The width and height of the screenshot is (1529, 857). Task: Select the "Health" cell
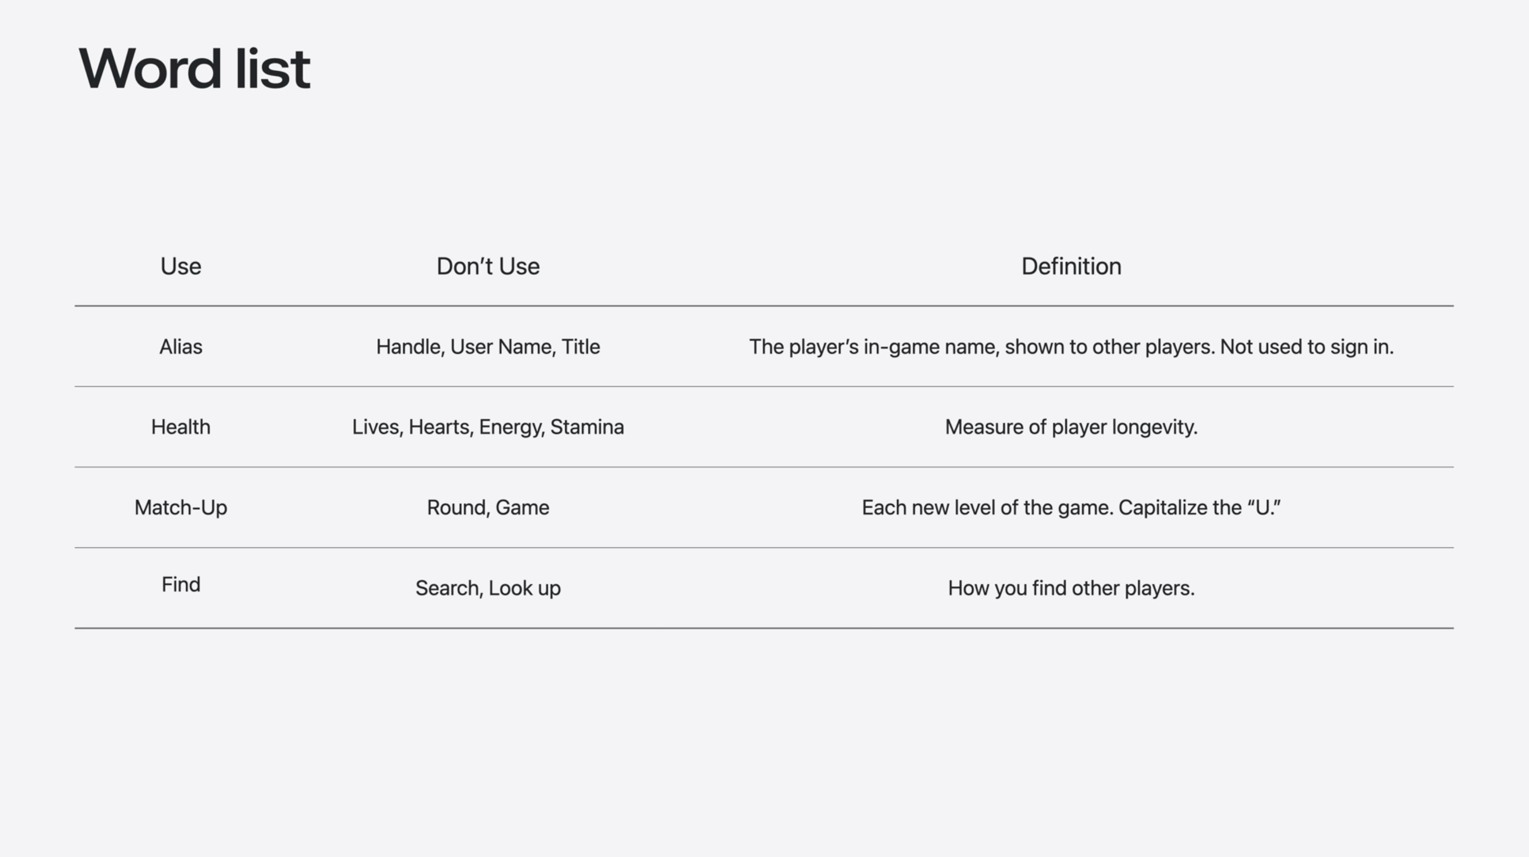click(181, 427)
